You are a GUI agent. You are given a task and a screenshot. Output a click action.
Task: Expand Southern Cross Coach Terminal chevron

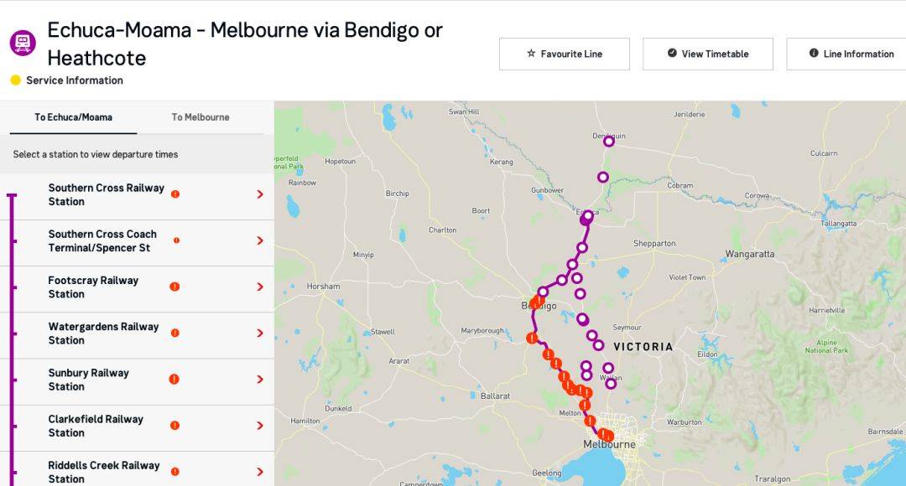click(260, 240)
